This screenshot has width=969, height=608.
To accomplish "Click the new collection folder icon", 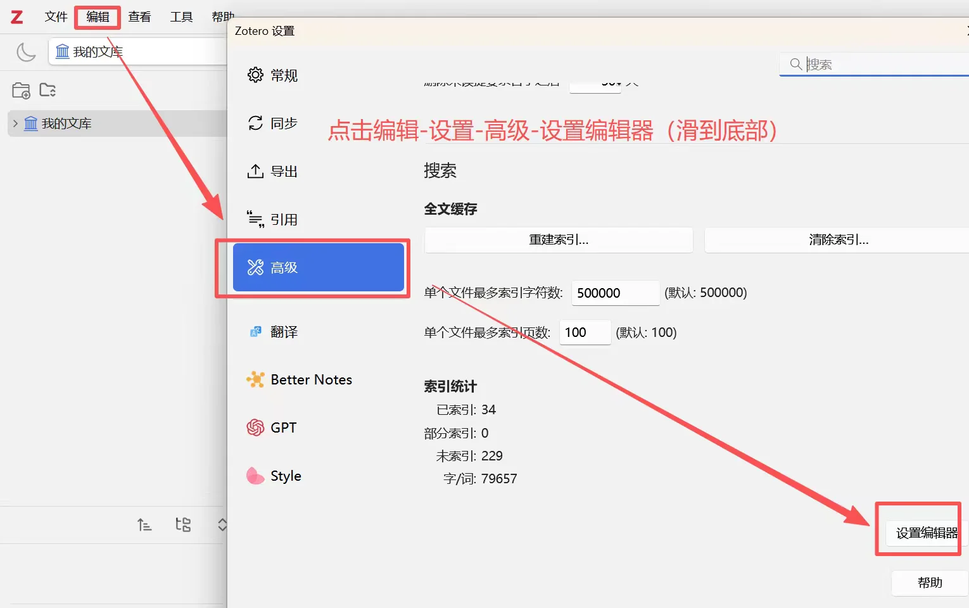I will (x=20, y=91).
